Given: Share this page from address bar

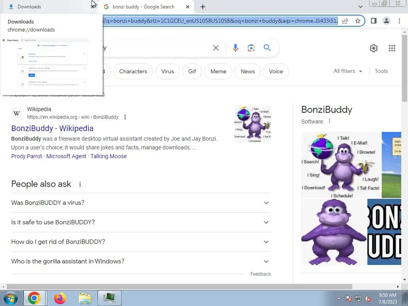Looking at the screenshot, I should [345, 21].
